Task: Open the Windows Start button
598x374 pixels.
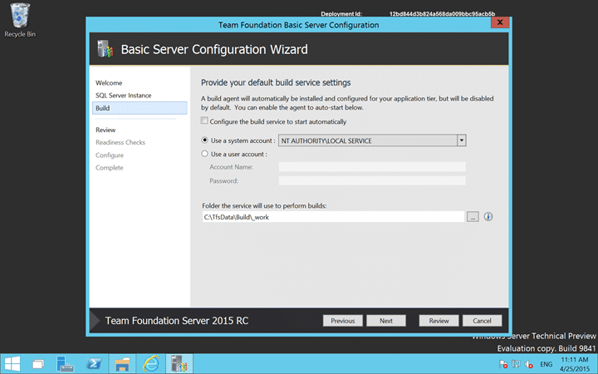Action: pyautogui.click(x=12, y=363)
